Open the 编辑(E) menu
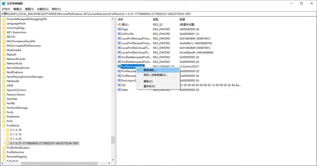The width and height of the screenshot is (317, 166). point(18,9)
